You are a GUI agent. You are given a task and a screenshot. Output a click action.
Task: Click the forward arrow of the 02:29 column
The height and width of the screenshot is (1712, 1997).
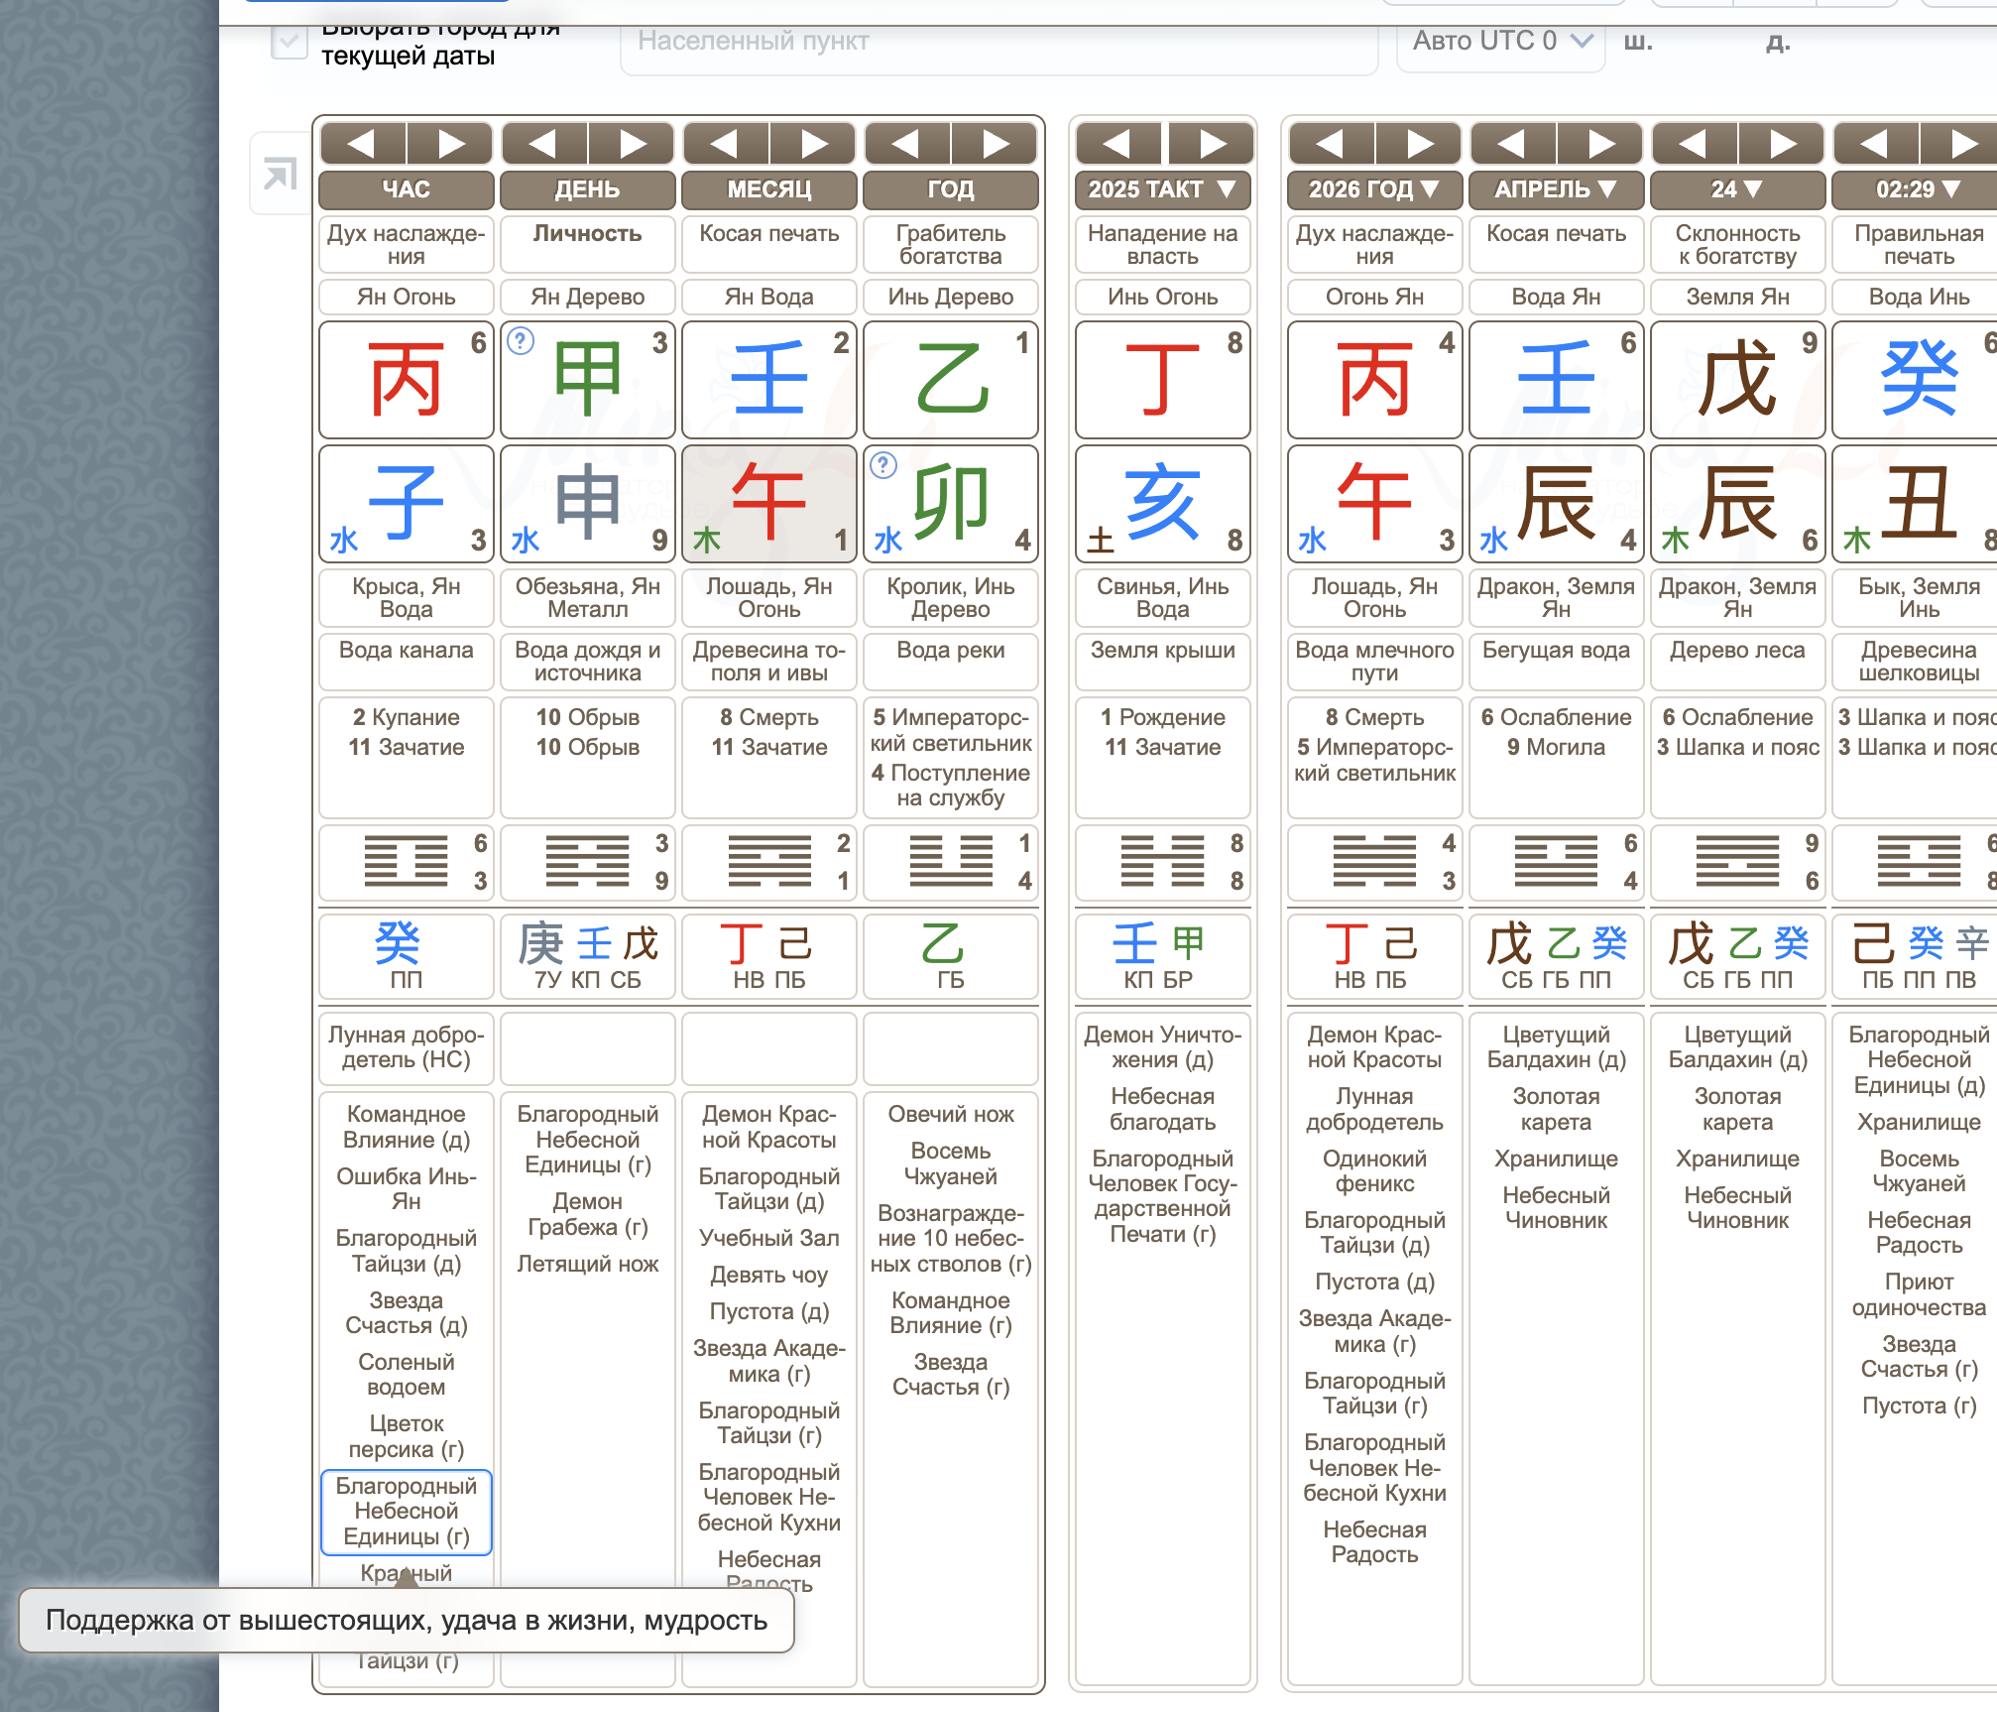click(x=1966, y=143)
